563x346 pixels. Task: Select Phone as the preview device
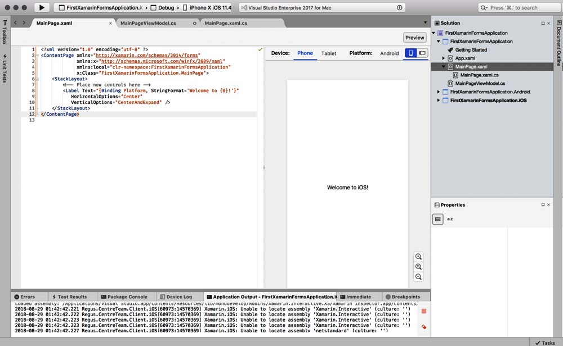pyautogui.click(x=305, y=53)
